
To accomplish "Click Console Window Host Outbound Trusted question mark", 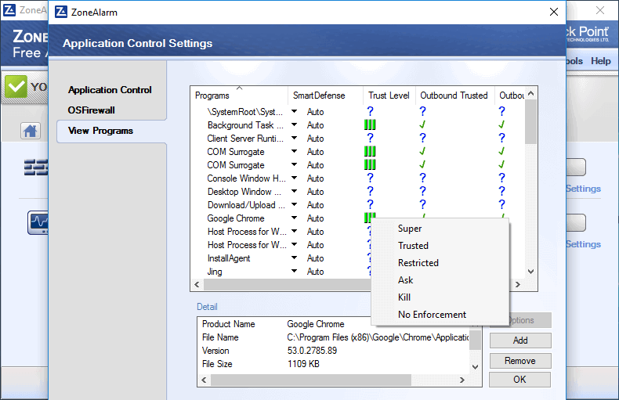I will 422,178.
